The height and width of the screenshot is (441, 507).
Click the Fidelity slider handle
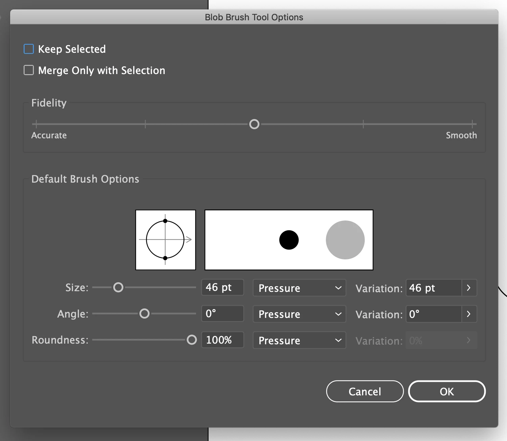click(x=254, y=124)
